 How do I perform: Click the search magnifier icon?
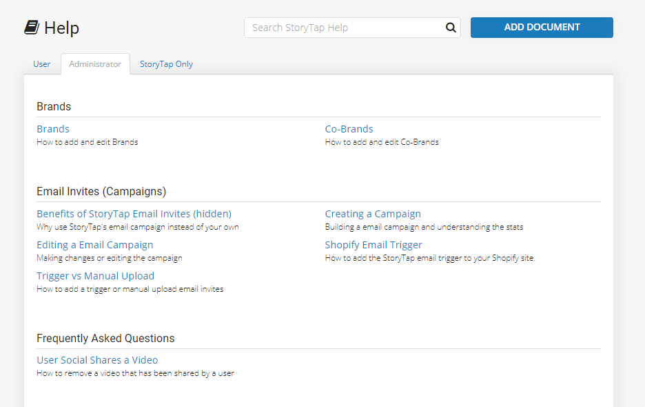coord(451,28)
